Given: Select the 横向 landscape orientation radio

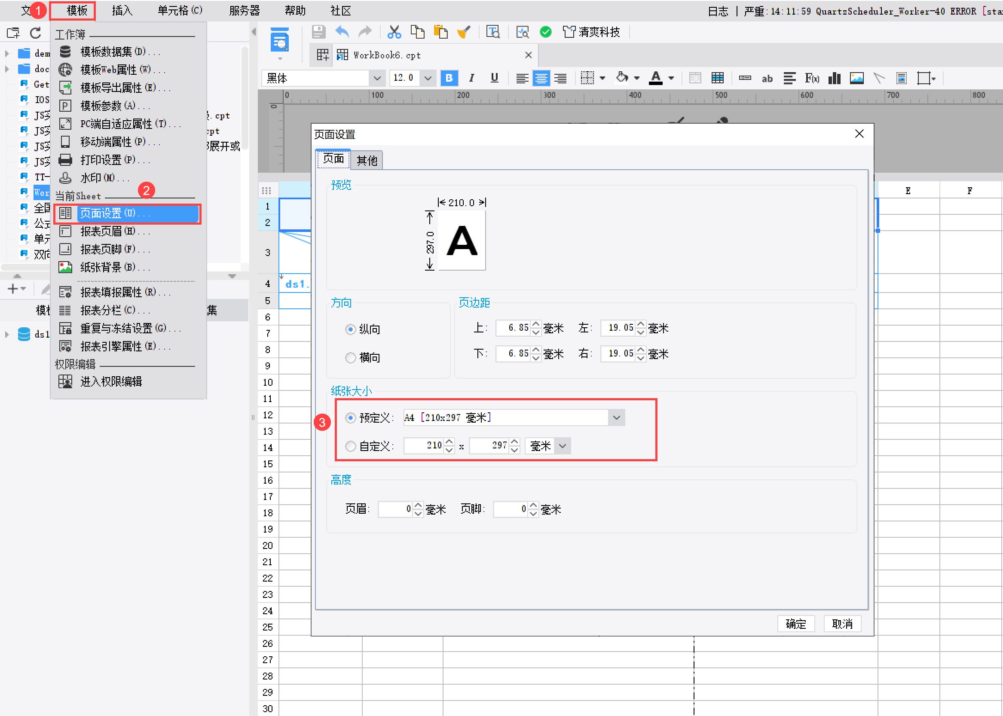Looking at the screenshot, I should pyautogui.click(x=351, y=357).
